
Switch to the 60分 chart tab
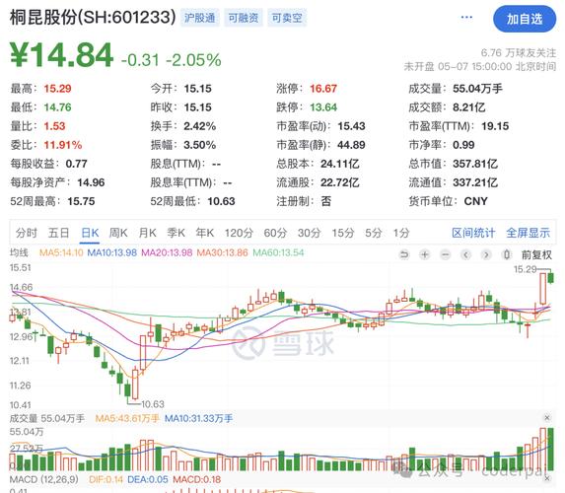275,233
